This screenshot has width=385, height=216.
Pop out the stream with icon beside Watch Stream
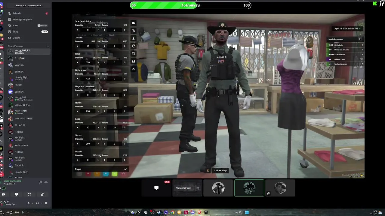[x=198, y=188]
